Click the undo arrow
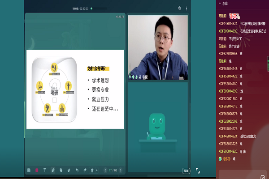Image resolution: width=269 pixels, height=179 pixels. point(77,170)
